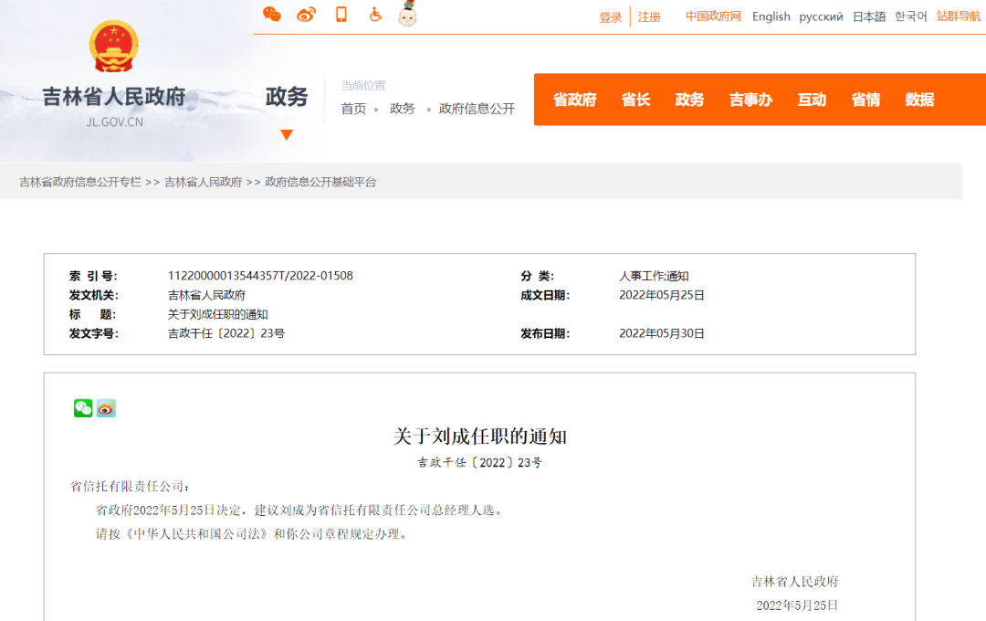Open the 数据 navigation item
The image size is (986, 621).
tap(919, 100)
